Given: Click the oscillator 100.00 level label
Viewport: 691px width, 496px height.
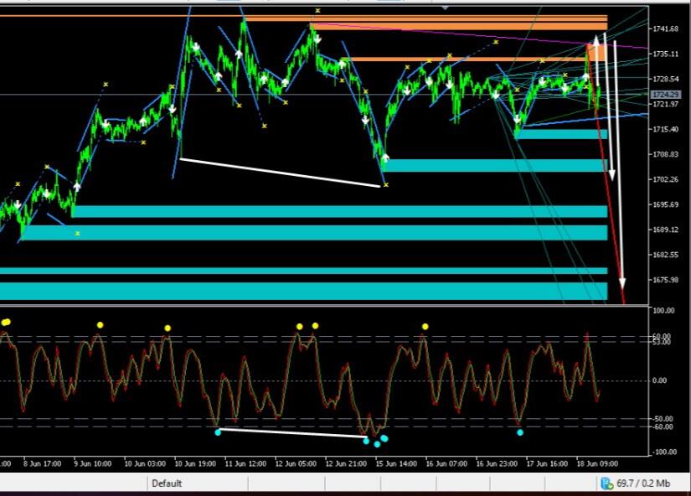Looking at the screenshot, I should coord(663,311).
